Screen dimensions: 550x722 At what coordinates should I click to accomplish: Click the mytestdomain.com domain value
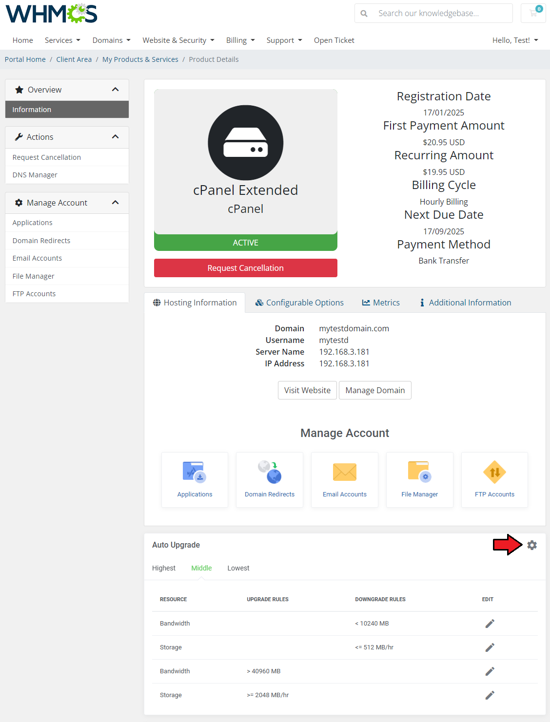click(x=354, y=328)
